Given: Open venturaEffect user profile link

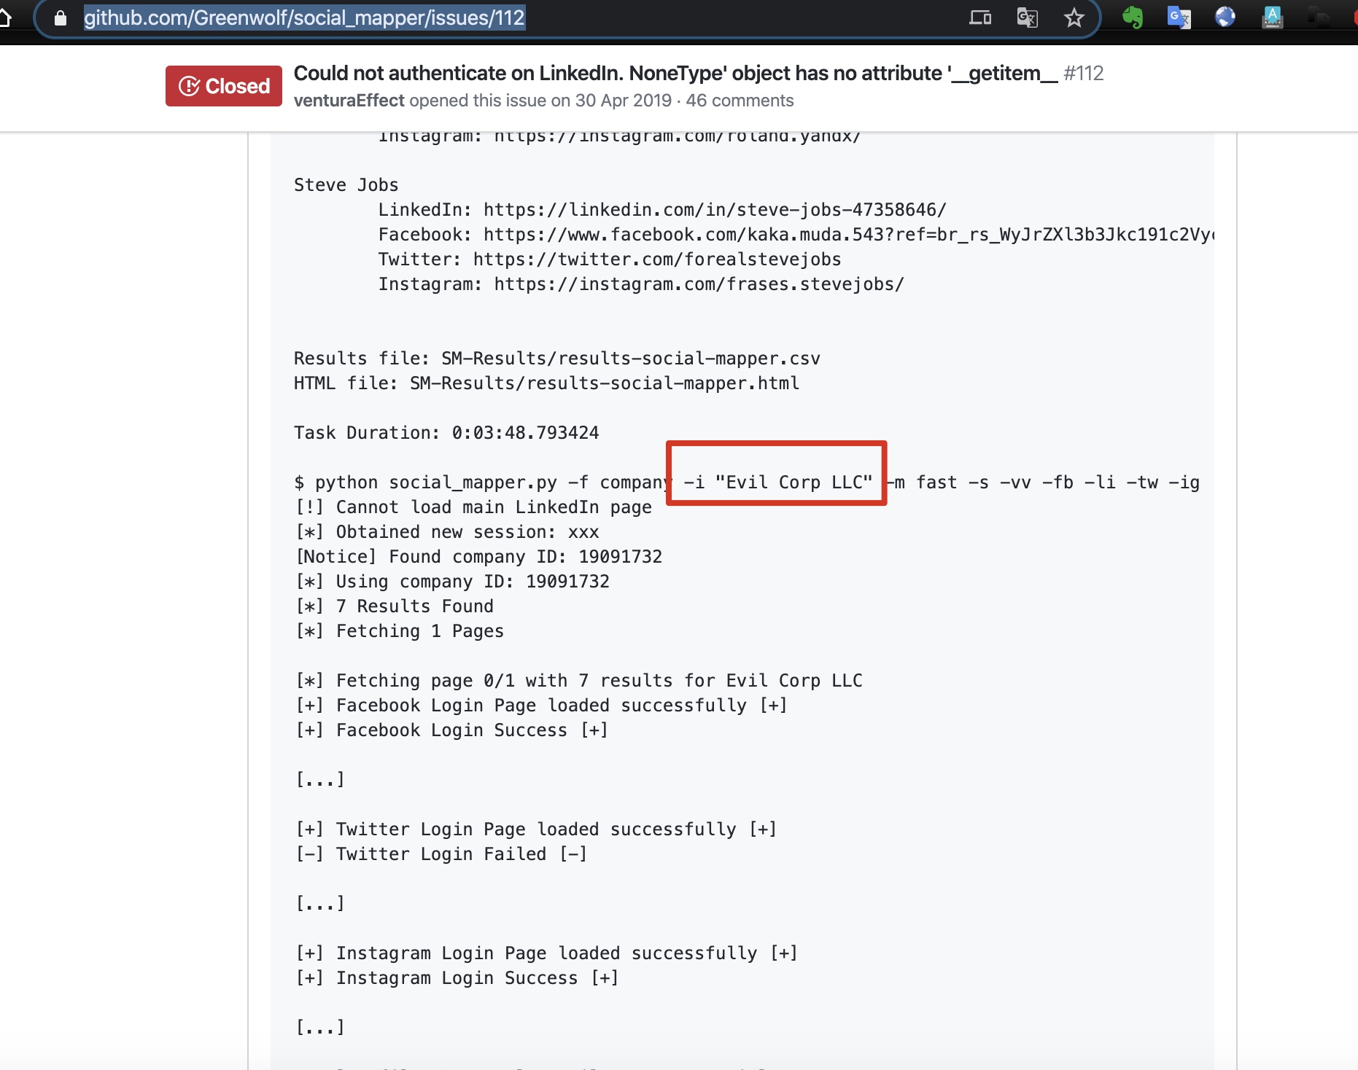Looking at the screenshot, I should tap(349, 101).
